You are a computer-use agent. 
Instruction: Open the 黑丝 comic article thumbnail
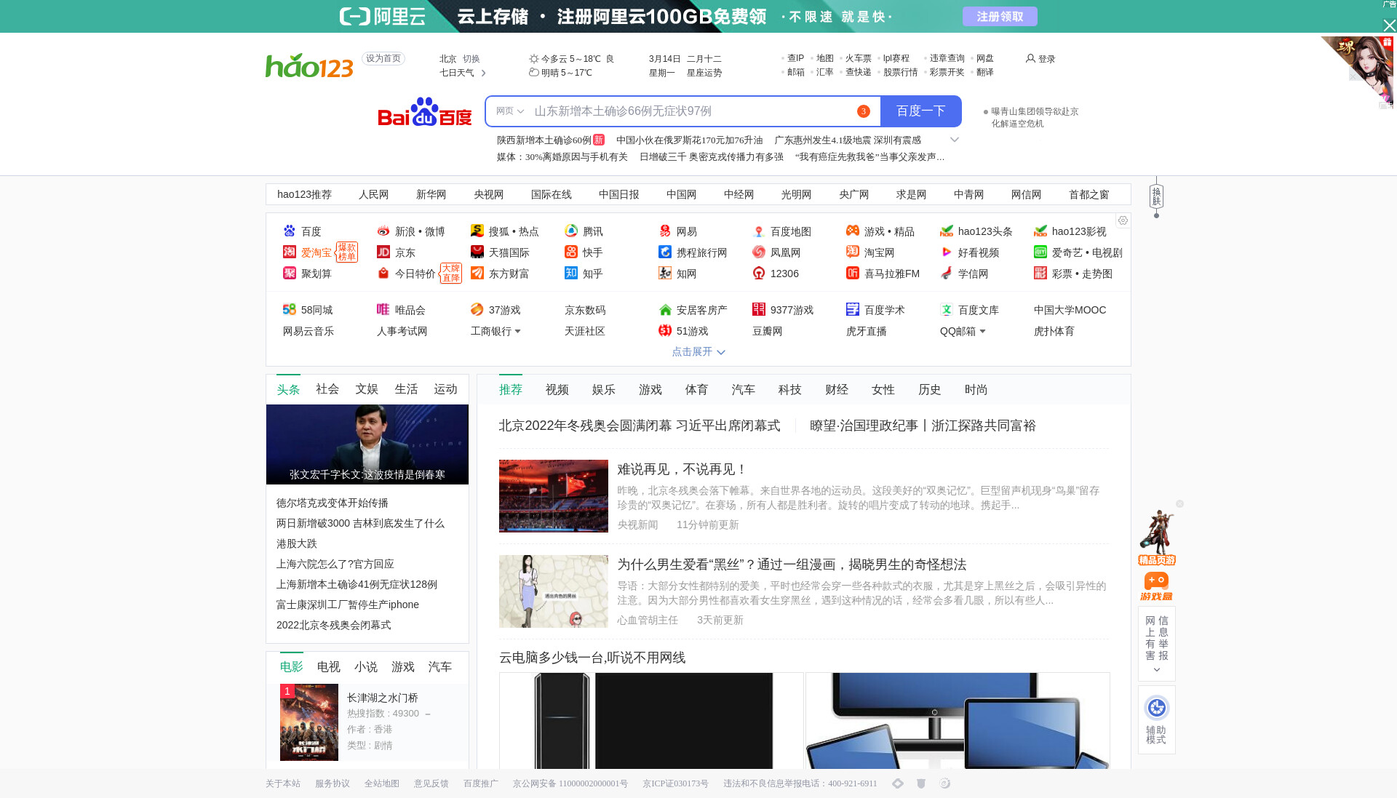[x=554, y=591]
